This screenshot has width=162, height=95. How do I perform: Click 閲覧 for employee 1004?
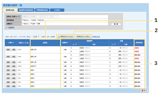8,82
